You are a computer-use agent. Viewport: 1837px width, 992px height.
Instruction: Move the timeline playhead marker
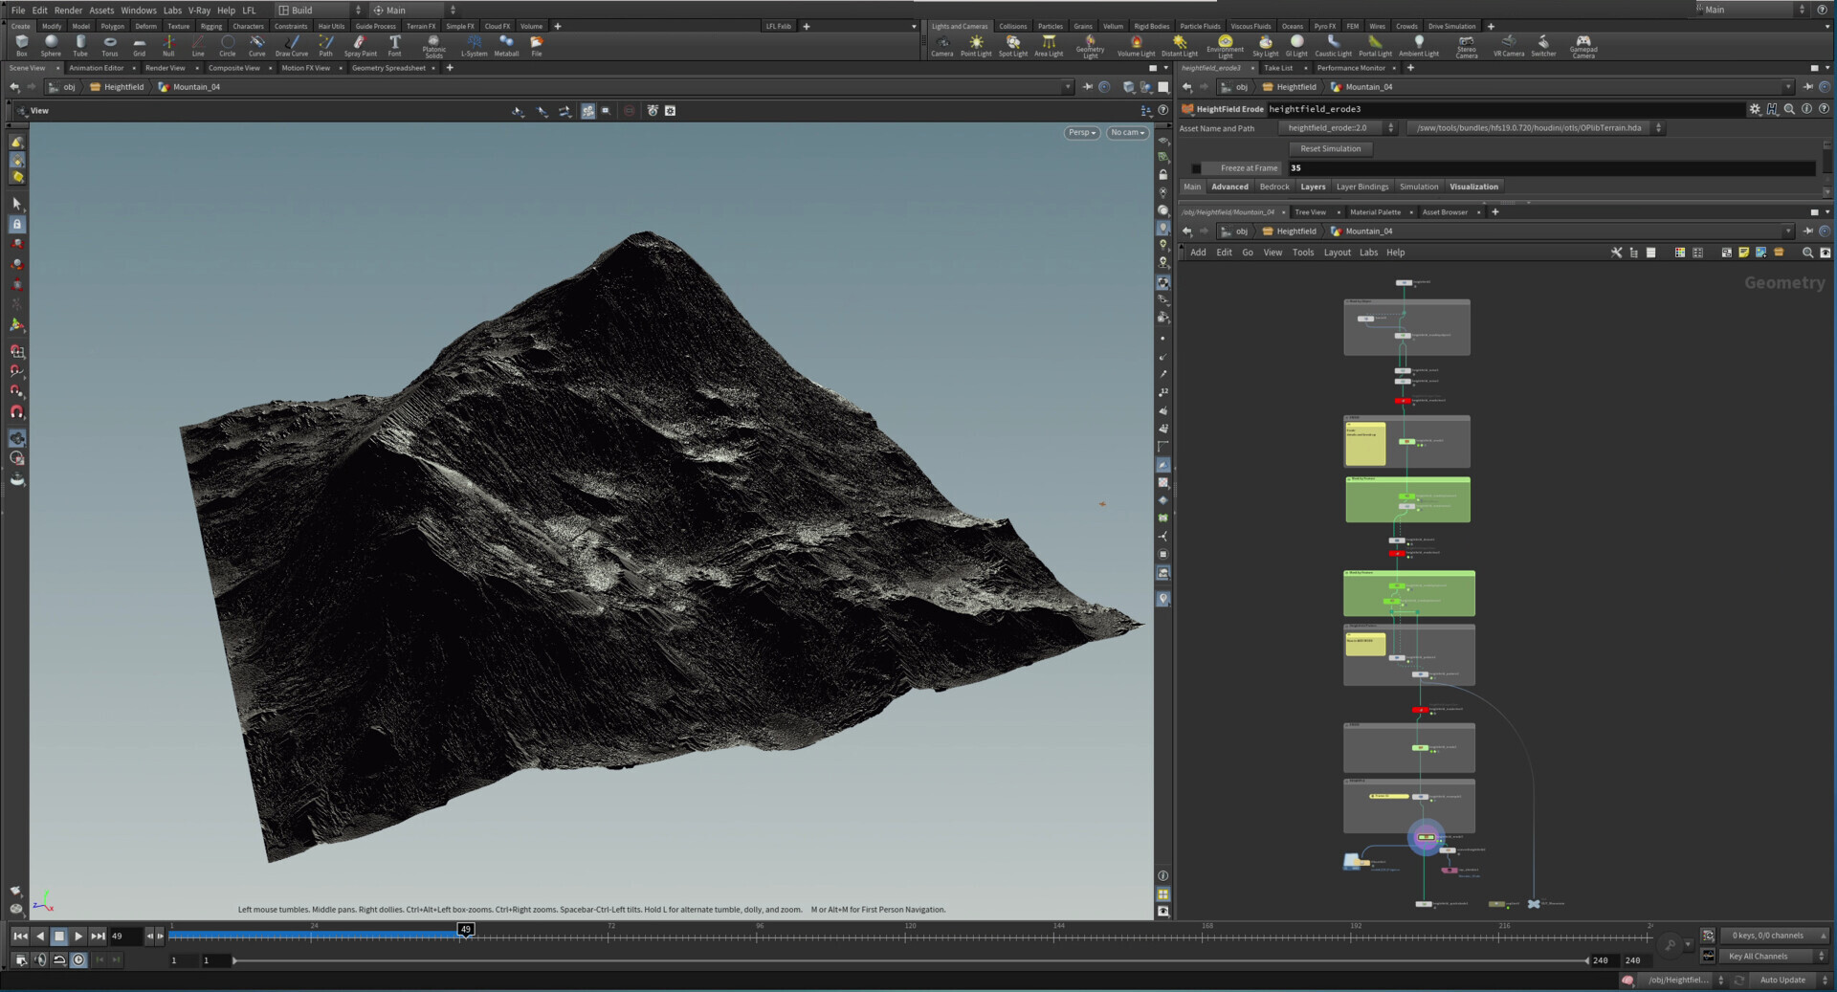[465, 931]
